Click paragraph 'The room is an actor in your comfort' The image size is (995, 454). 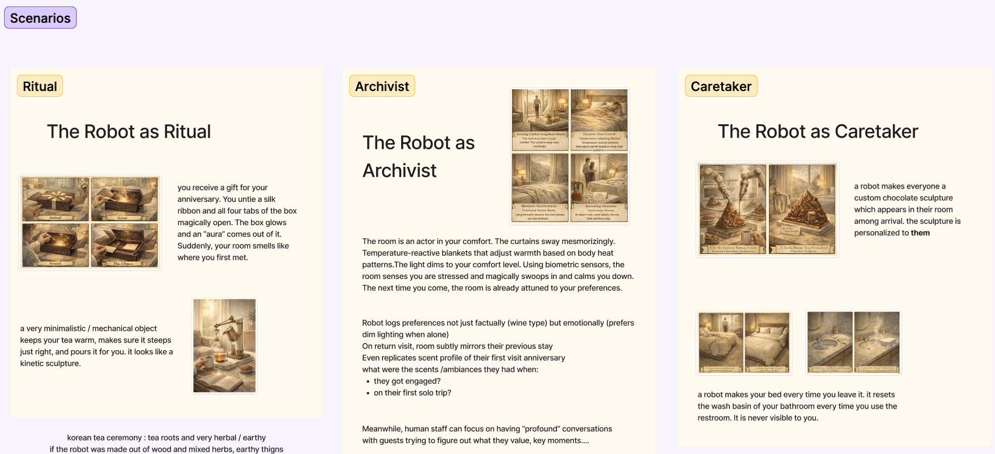[498, 264]
